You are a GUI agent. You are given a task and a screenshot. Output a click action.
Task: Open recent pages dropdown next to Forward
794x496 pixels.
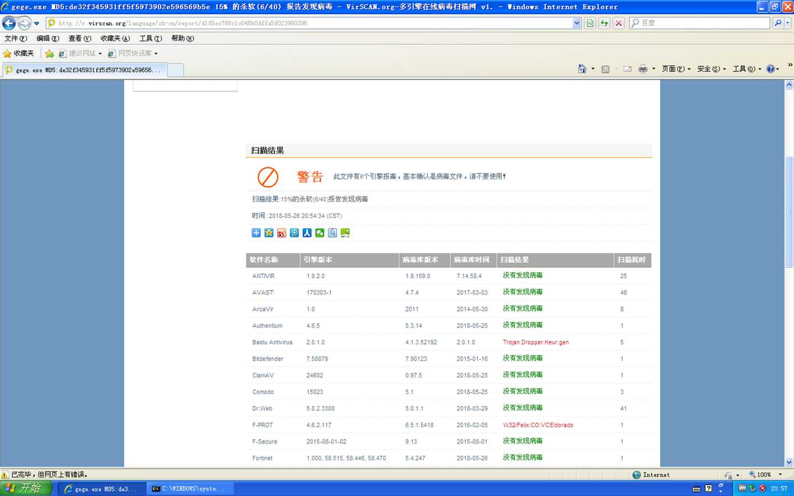coord(36,23)
